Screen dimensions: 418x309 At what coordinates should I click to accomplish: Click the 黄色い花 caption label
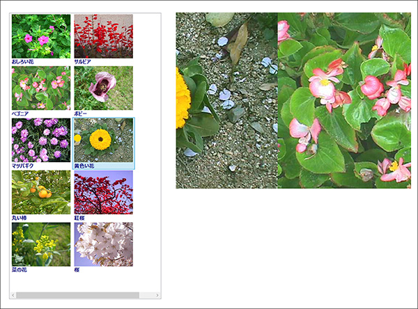click(x=84, y=166)
